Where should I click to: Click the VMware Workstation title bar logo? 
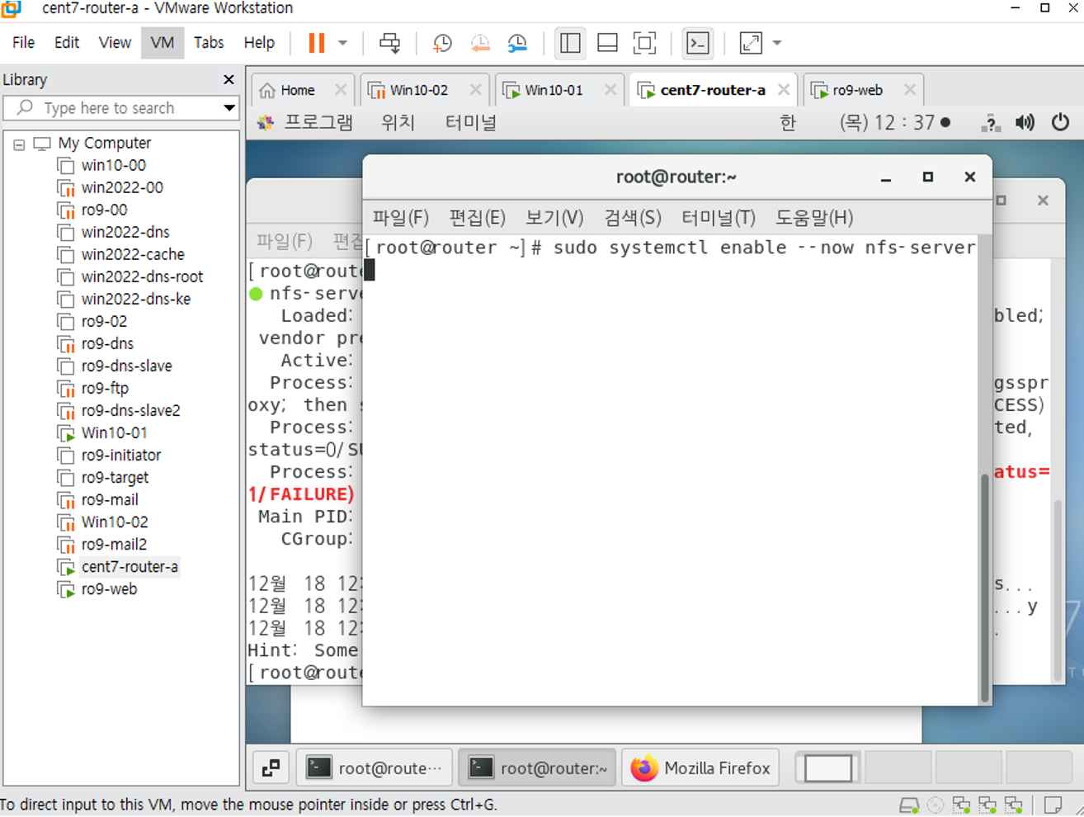click(x=11, y=9)
